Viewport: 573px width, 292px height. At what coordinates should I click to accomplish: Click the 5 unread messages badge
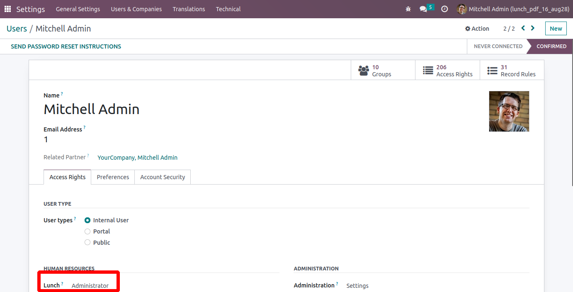click(430, 7)
